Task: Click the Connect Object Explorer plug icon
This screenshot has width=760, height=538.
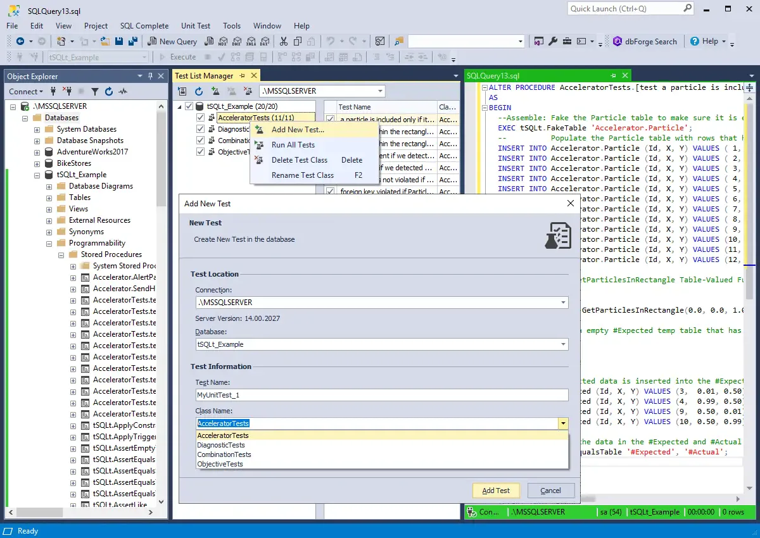Action: pos(53,91)
